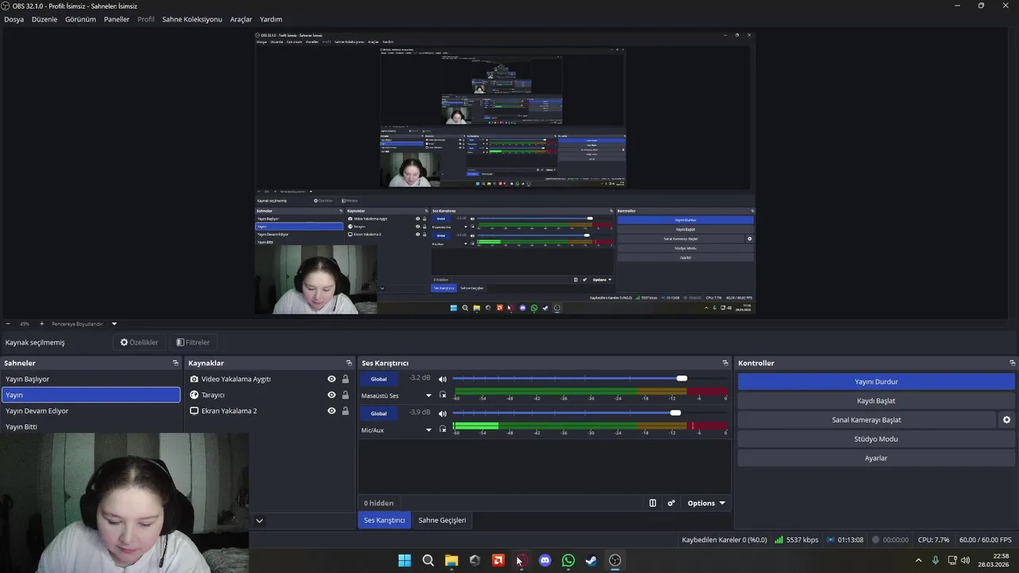Mute the Masaüstü Ses speaker icon
This screenshot has width=1019, height=573.
pos(443,379)
